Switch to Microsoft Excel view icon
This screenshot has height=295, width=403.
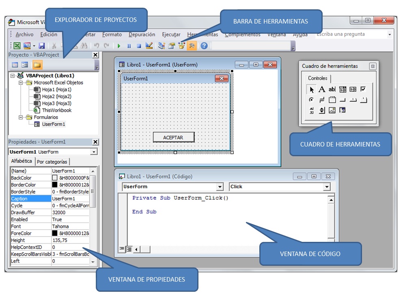(x=17, y=46)
